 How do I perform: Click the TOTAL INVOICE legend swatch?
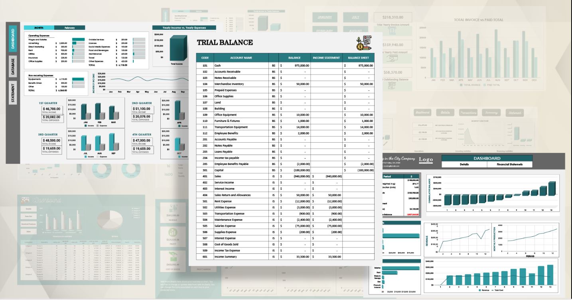point(461,85)
